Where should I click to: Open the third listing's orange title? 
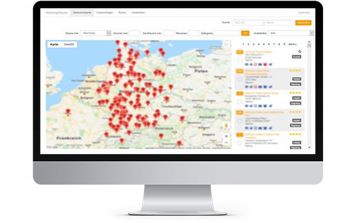pyautogui.click(x=262, y=93)
